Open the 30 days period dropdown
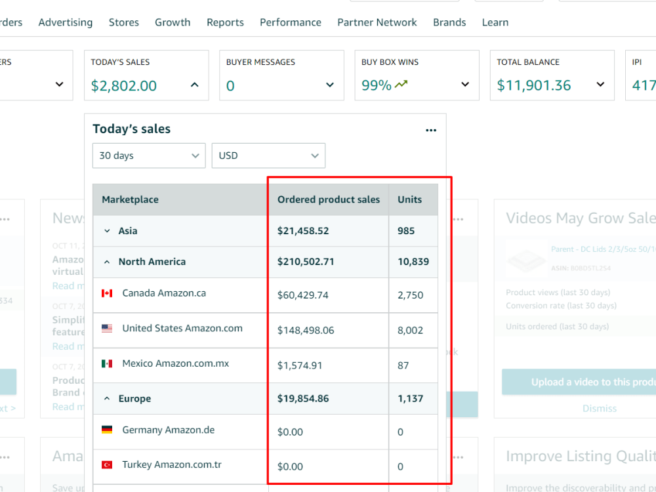This screenshot has width=656, height=492. pos(149,155)
